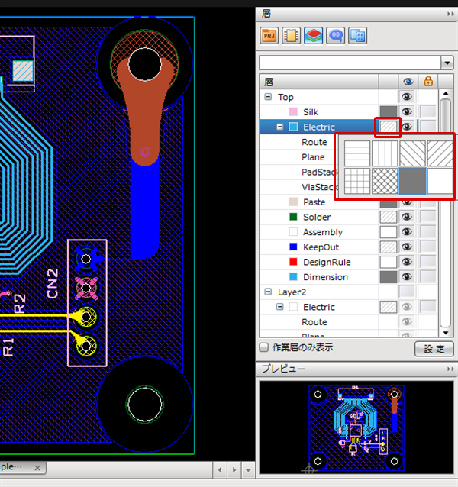Open the sheets panel icon
The image size is (458, 487).
(357, 36)
